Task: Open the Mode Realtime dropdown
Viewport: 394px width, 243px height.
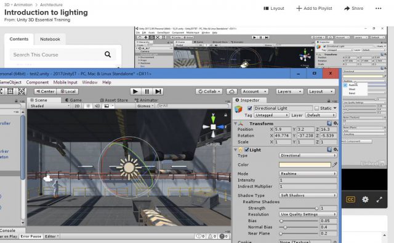Action: point(308,174)
